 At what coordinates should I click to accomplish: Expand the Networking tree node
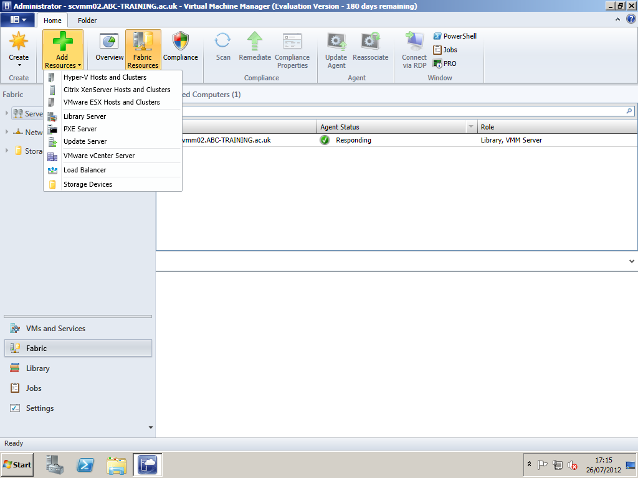pyautogui.click(x=6, y=132)
